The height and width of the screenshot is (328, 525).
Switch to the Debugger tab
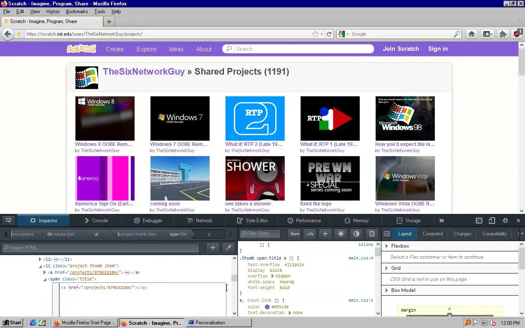pos(148,221)
